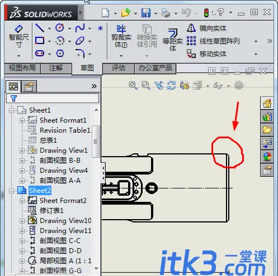Select 总表1 in the tree

(x=48, y=141)
